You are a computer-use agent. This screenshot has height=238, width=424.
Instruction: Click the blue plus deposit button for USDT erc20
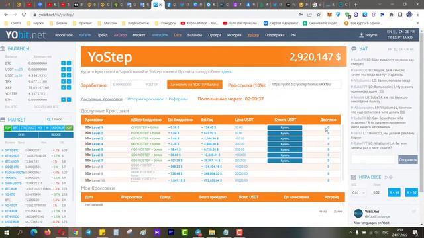(64, 69)
